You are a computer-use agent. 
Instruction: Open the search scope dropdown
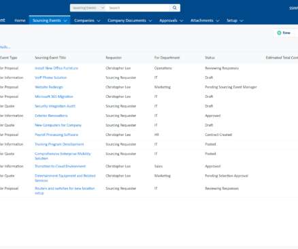point(88,7)
